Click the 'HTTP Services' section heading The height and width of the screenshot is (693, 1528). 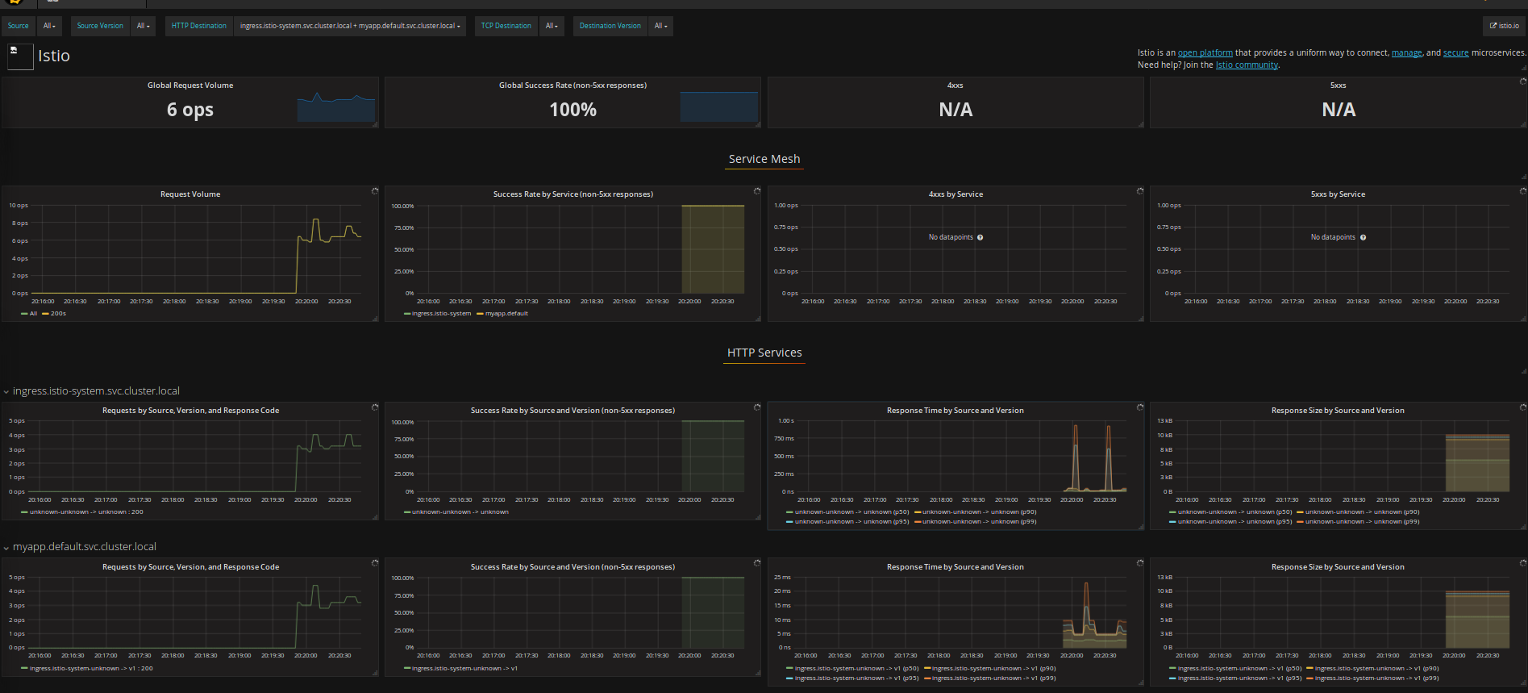coord(764,353)
